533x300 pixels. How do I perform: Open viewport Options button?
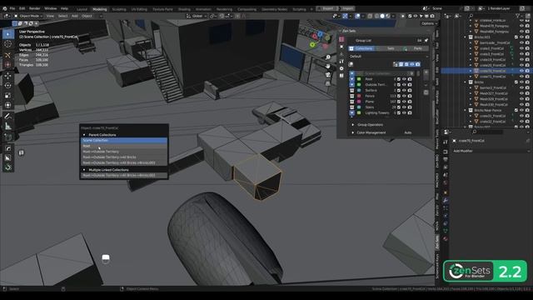pyautogui.click(x=428, y=23)
